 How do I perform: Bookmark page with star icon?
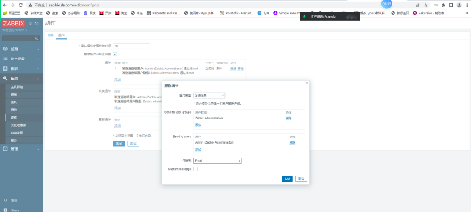(426, 5)
